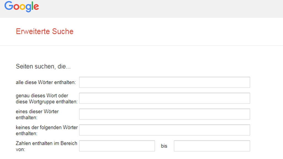The width and height of the screenshot is (283, 159).
Task: Activate the 'eines dieser Wörter enthalten' field
Action: point(164,114)
